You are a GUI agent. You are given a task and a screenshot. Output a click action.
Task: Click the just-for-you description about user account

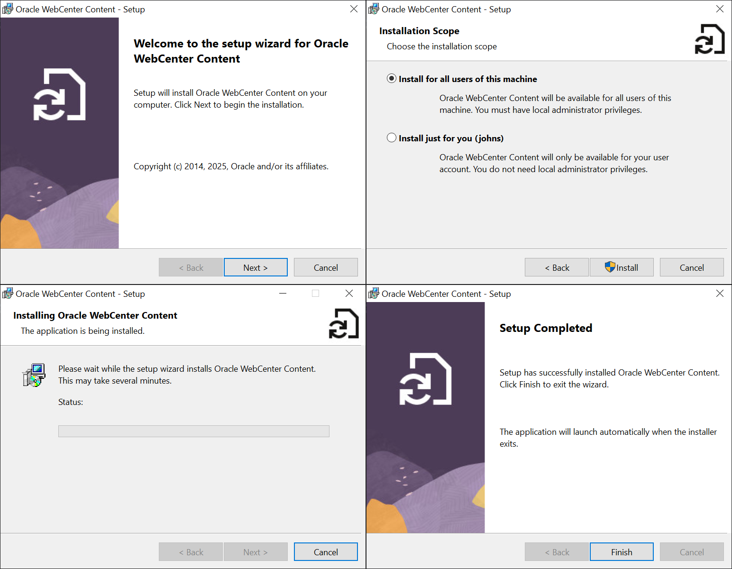(x=554, y=163)
